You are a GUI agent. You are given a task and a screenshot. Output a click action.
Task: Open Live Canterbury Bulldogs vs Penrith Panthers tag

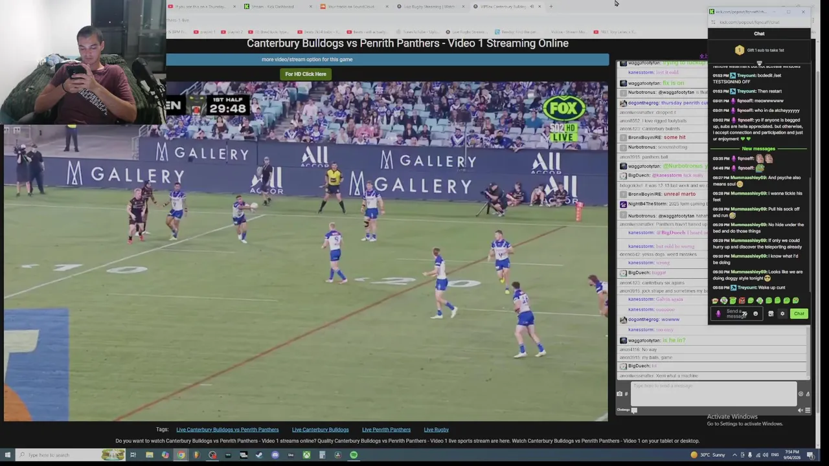pos(227,430)
